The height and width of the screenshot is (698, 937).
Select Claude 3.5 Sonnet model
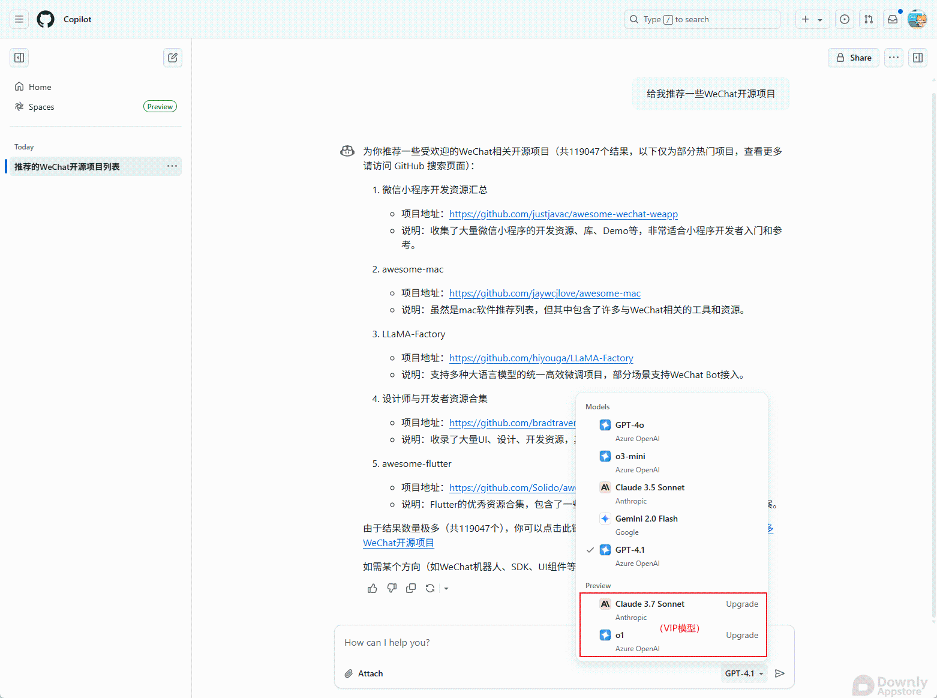[672, 493]
